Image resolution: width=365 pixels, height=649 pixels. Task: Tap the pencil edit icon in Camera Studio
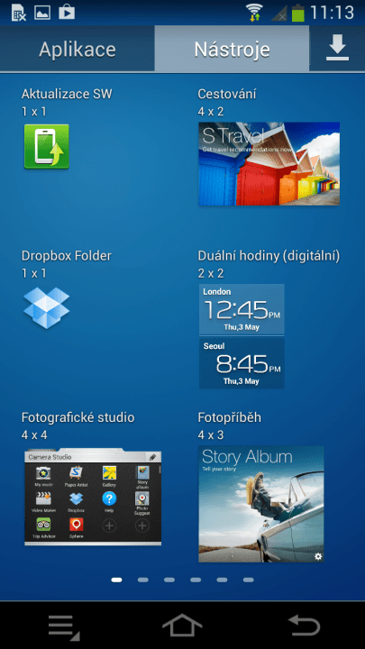click(152, 457)
